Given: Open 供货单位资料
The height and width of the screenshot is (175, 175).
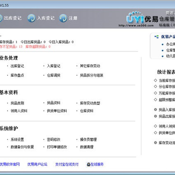Looking at the screenshot, I should (57, 111).
